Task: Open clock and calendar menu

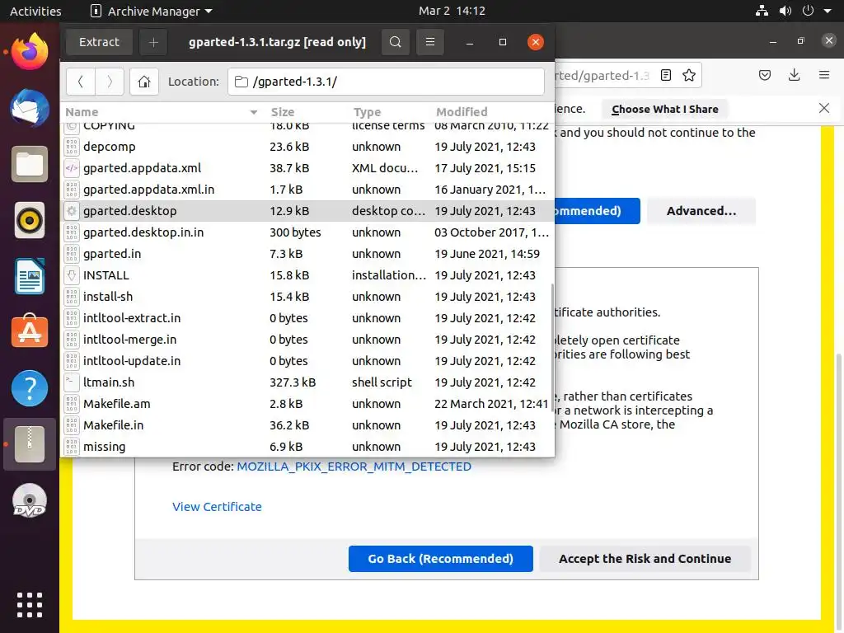Action: point(452,11)
